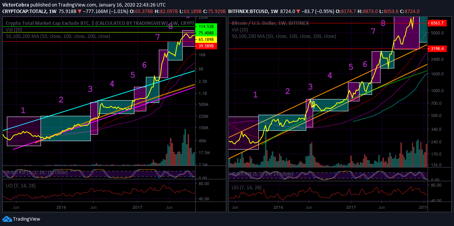
Task: Click the C:75.929B close value in header
Action: click(214, 11)
